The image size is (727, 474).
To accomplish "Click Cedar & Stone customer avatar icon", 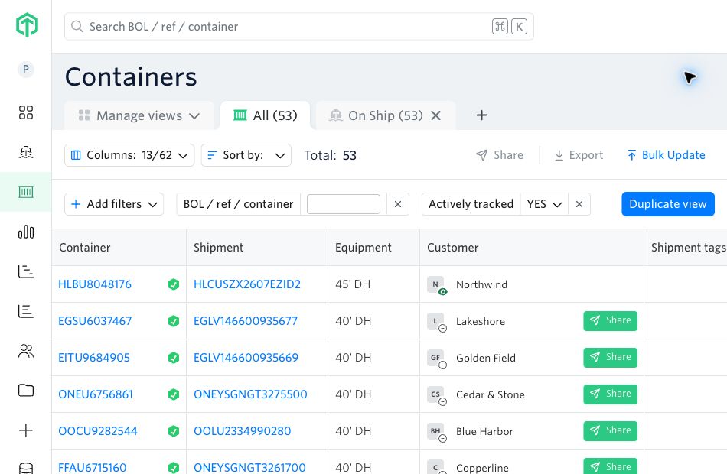I will (437, 395).
